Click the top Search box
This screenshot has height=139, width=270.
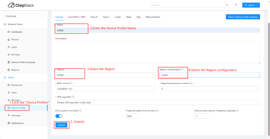pyautogui.click(x=187, y=5)
